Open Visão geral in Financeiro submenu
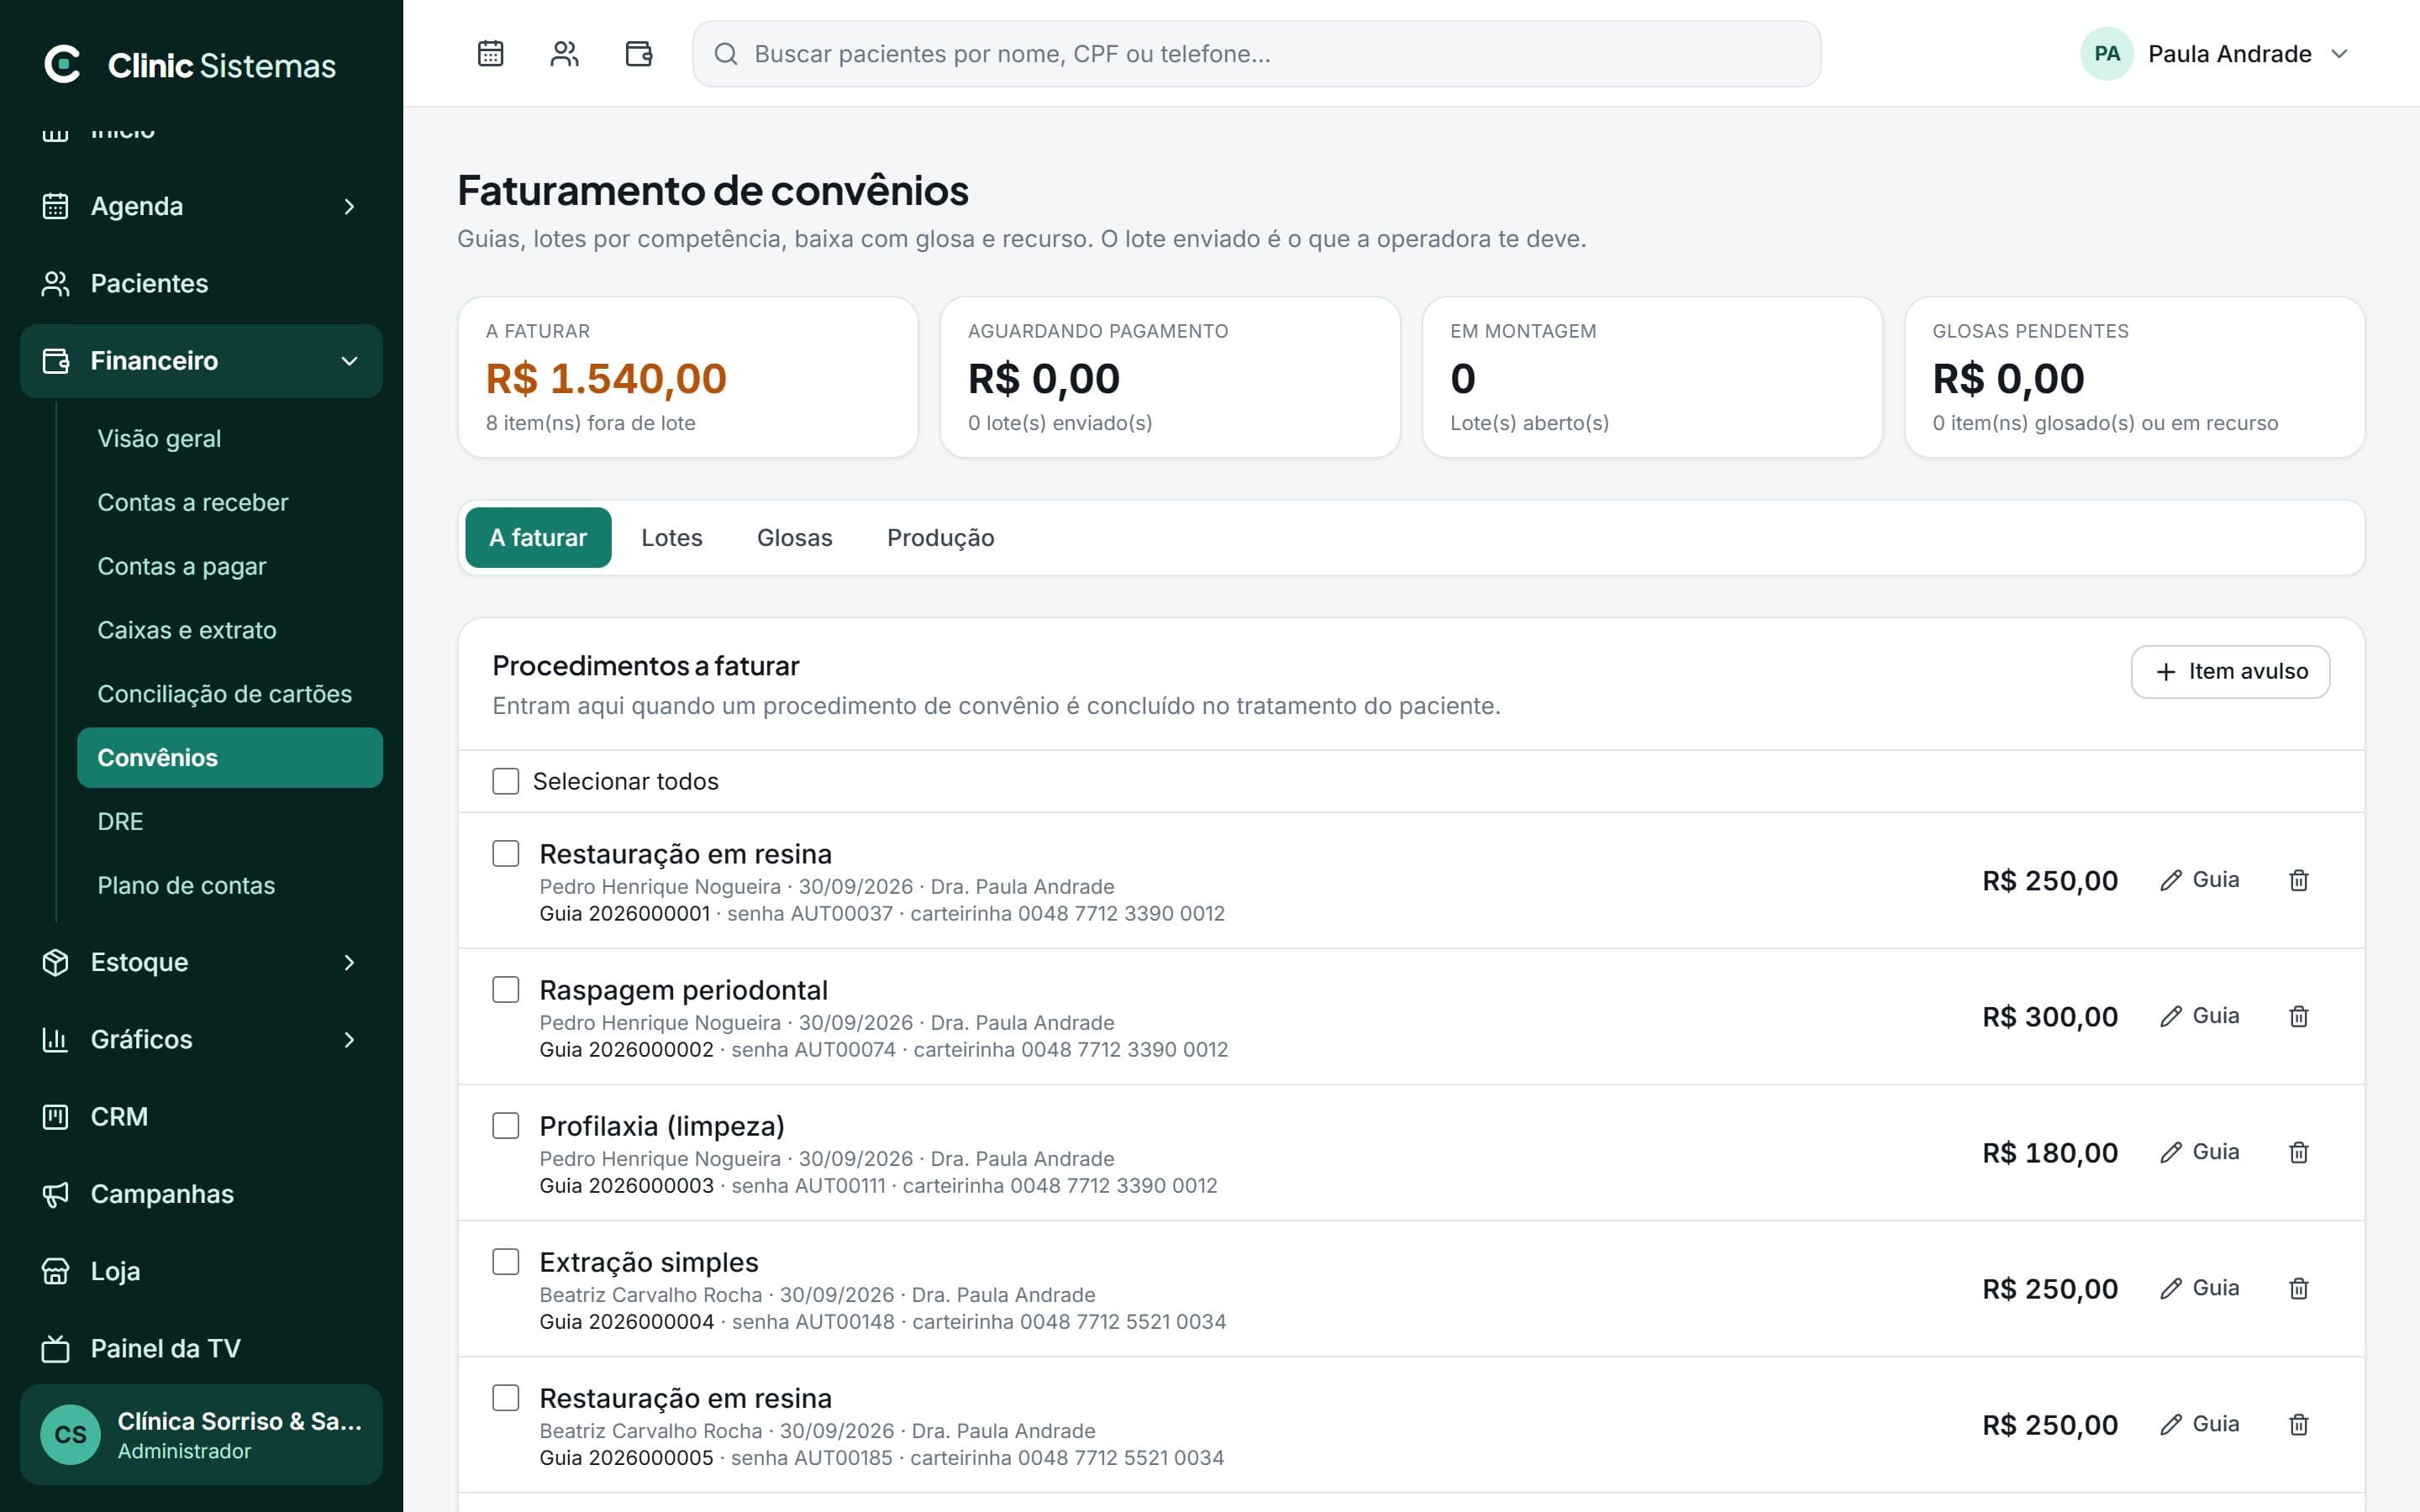The height and width of the screenshot is (1512, 2420). pyautogui.click(x=230, y=438)
